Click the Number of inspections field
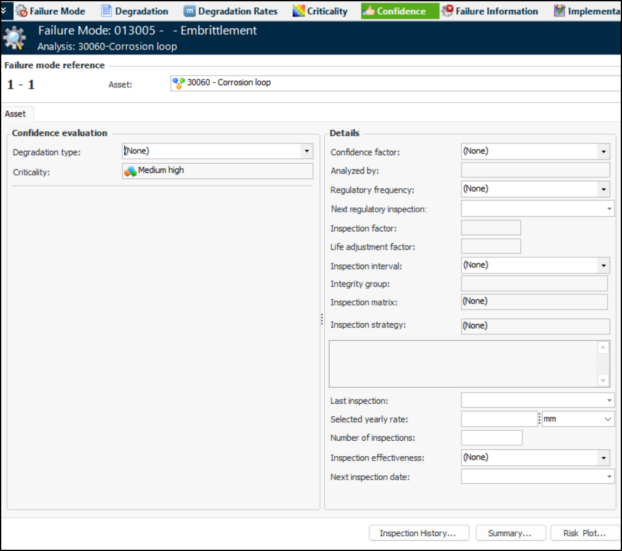 click(491, 438)
